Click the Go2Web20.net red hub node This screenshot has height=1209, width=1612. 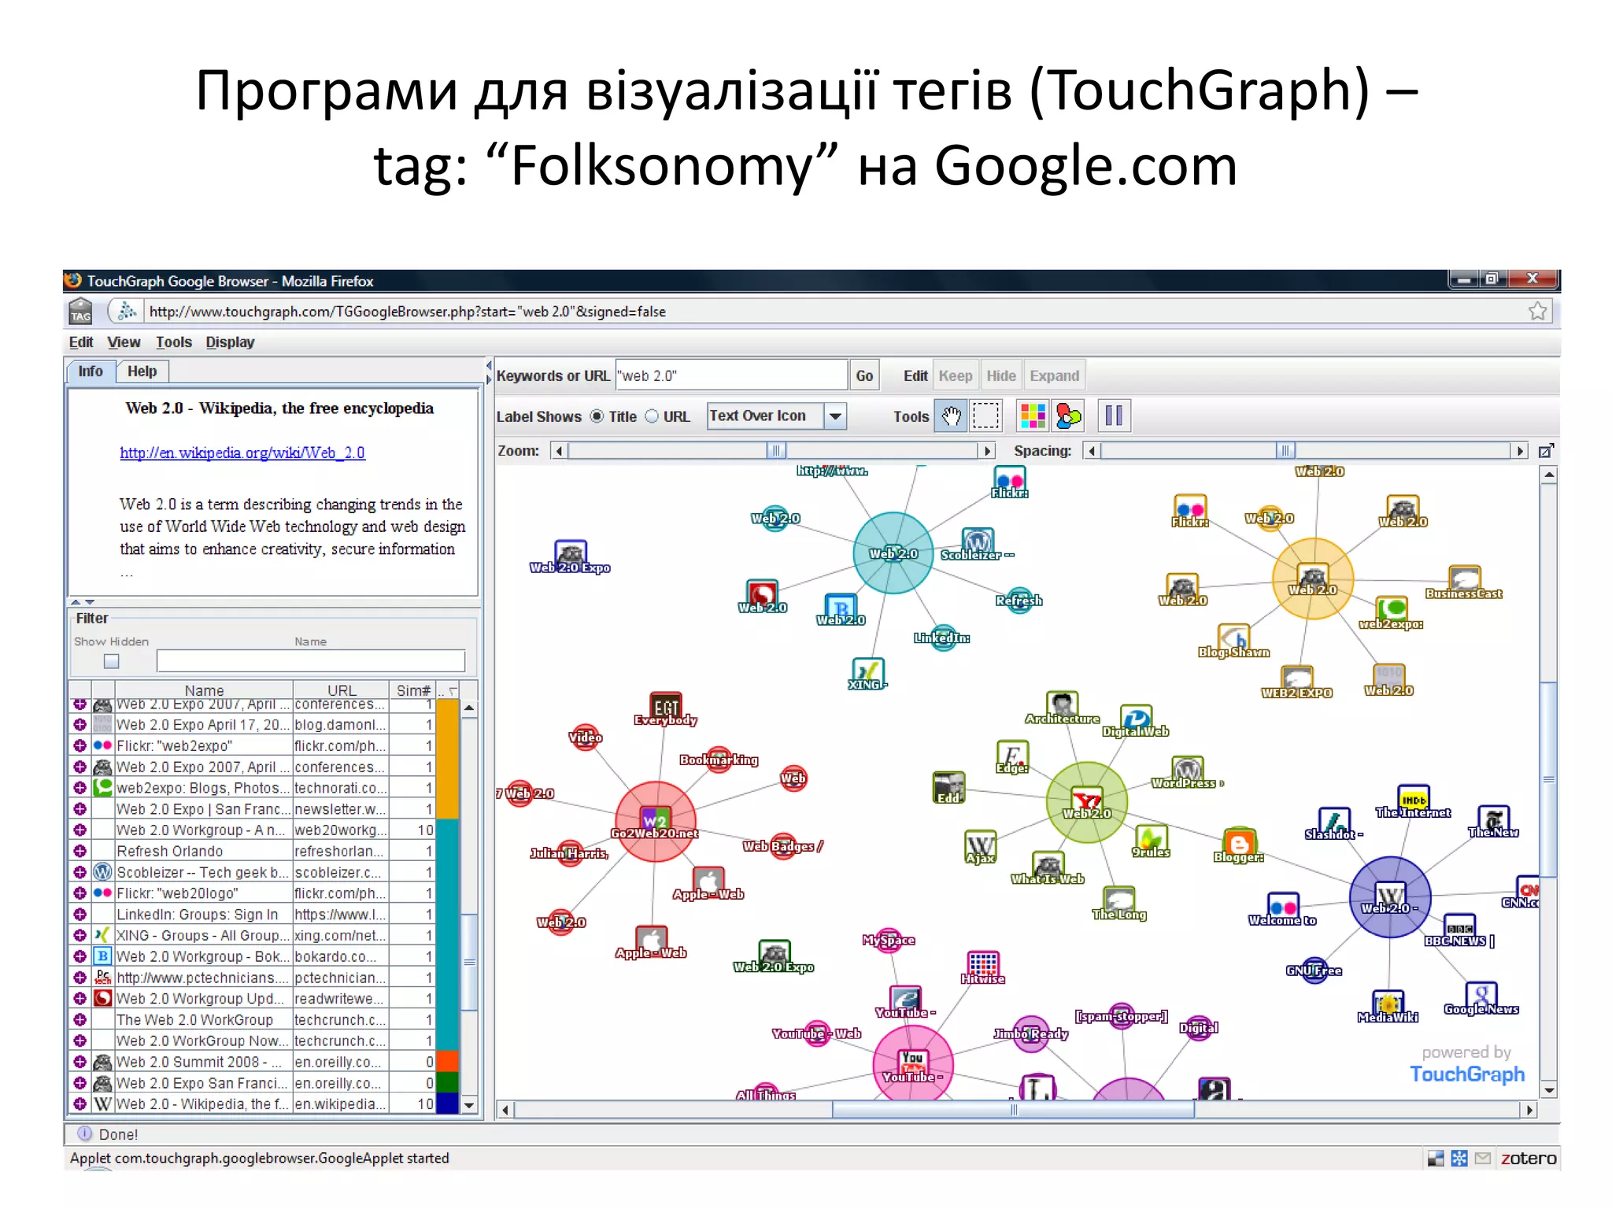(655, 821)
